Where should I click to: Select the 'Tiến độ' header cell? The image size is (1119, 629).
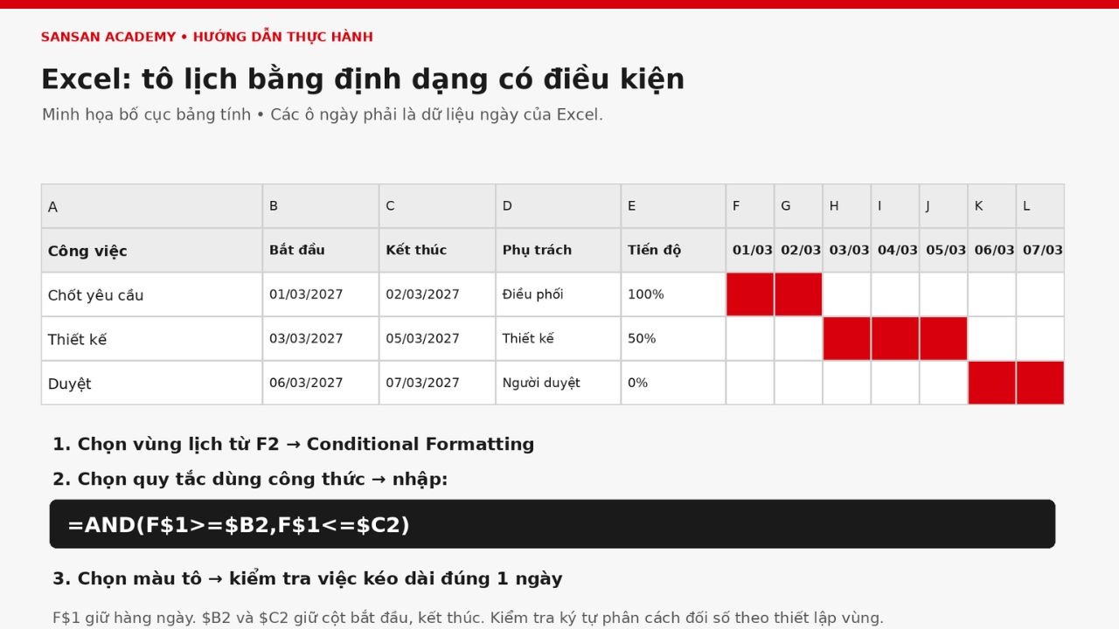[673, 251]
